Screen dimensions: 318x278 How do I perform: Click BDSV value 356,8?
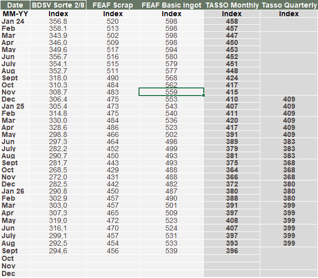pyautogui.click(x=58, y=21)
